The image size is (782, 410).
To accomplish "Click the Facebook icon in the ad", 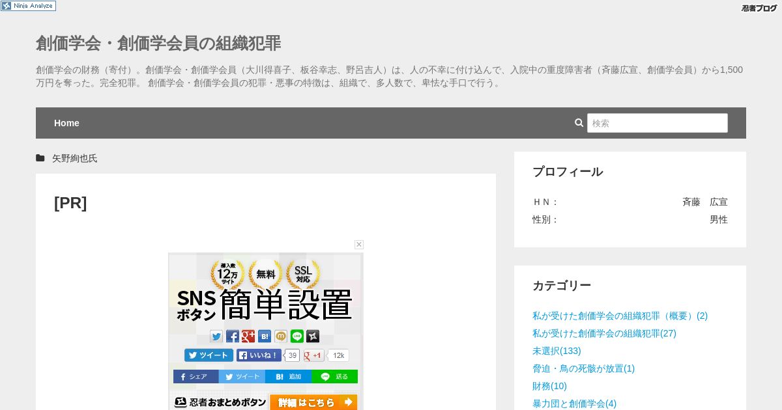I will click(x=233, y=336).
